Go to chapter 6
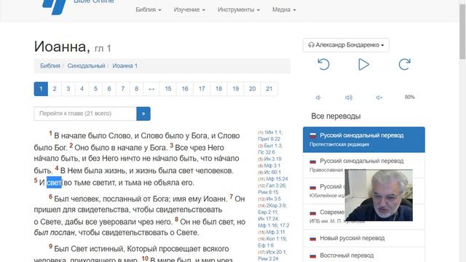 click(x=109, y=89)
